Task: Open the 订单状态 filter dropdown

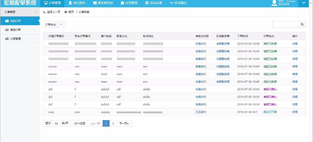Action: tap(54, 24)
